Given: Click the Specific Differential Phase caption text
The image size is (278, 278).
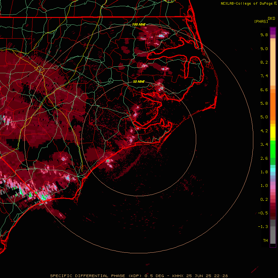Looking at the screenshot, I should point(139,276).
